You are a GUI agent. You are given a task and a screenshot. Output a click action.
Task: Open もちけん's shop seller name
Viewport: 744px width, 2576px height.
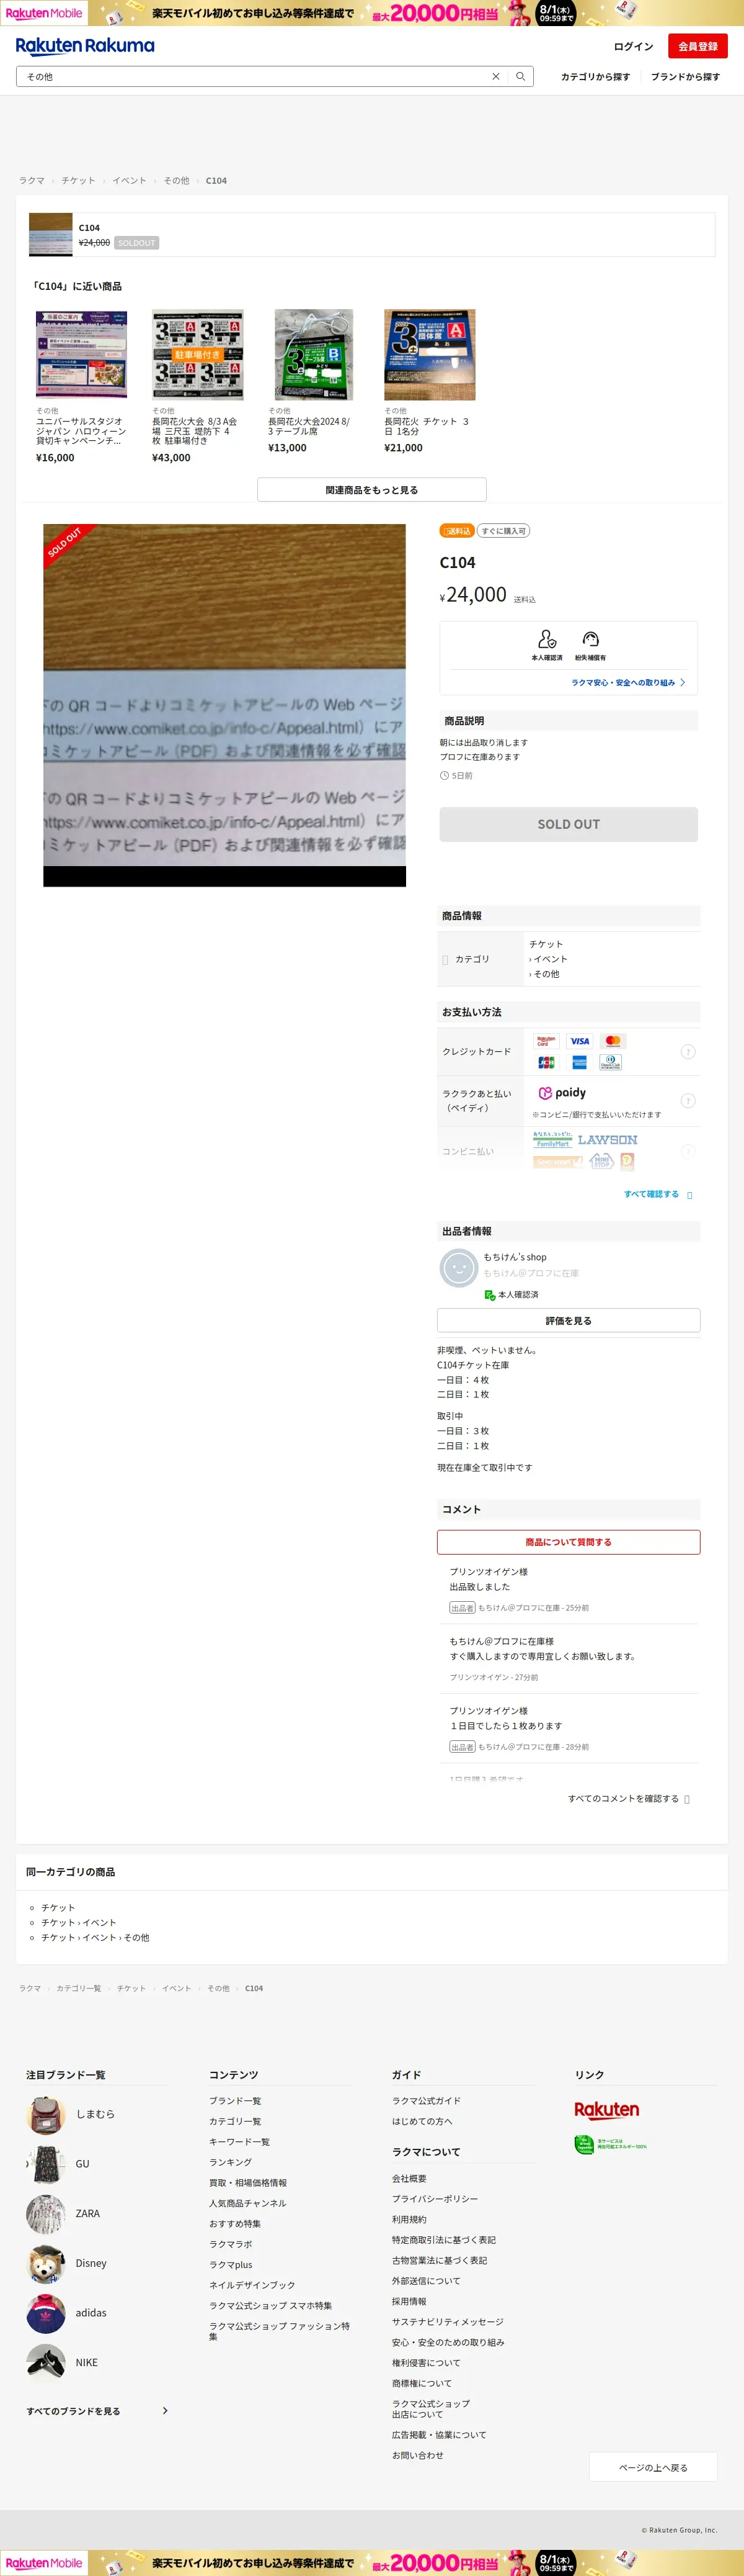pyautogui.click(x=515, y=1257)
